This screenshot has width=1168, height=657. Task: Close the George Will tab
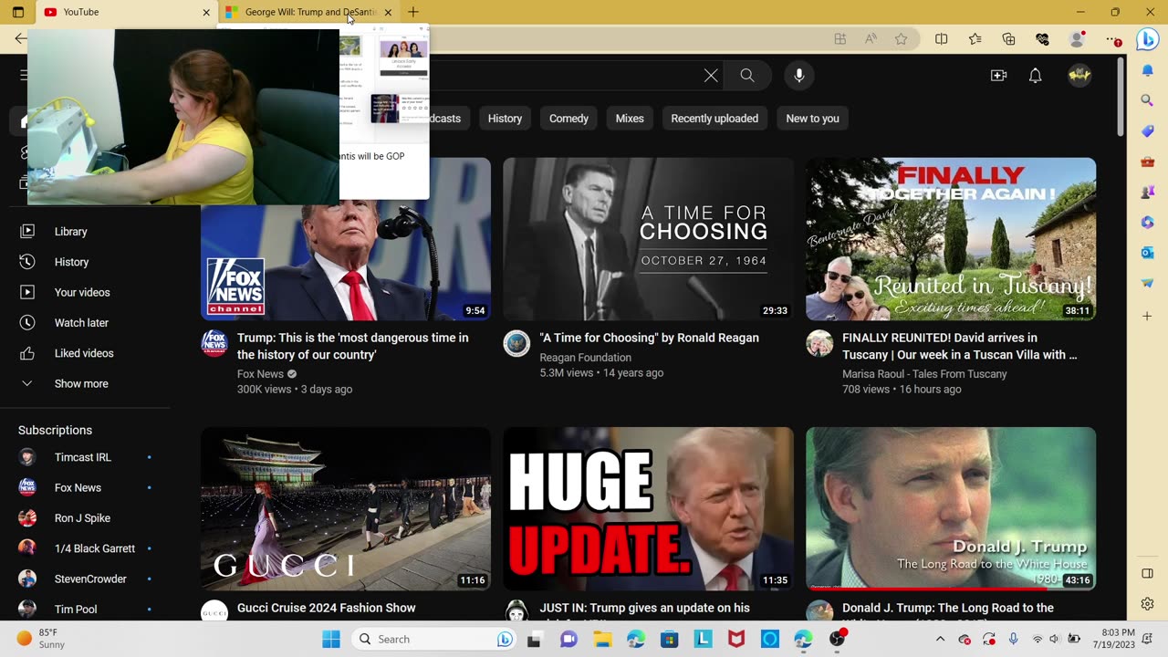[388, 12]
